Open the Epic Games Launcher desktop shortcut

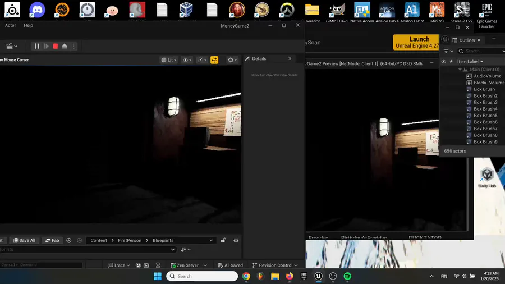point(487,15)
